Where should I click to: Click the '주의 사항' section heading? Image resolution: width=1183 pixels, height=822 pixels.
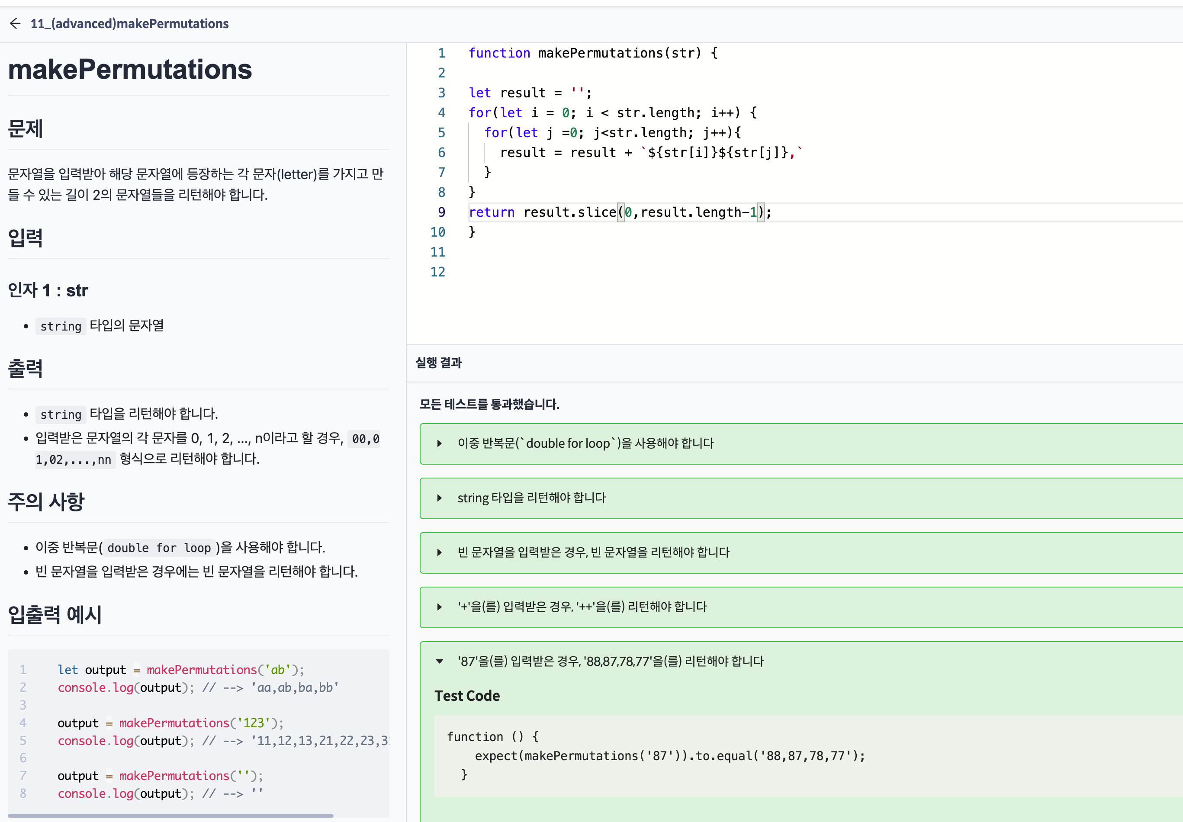click(x=46, y=502)
